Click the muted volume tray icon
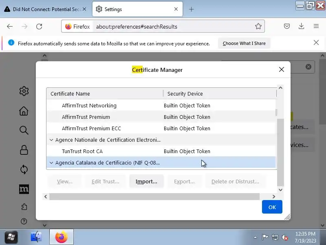 click(x=284, y=237)
